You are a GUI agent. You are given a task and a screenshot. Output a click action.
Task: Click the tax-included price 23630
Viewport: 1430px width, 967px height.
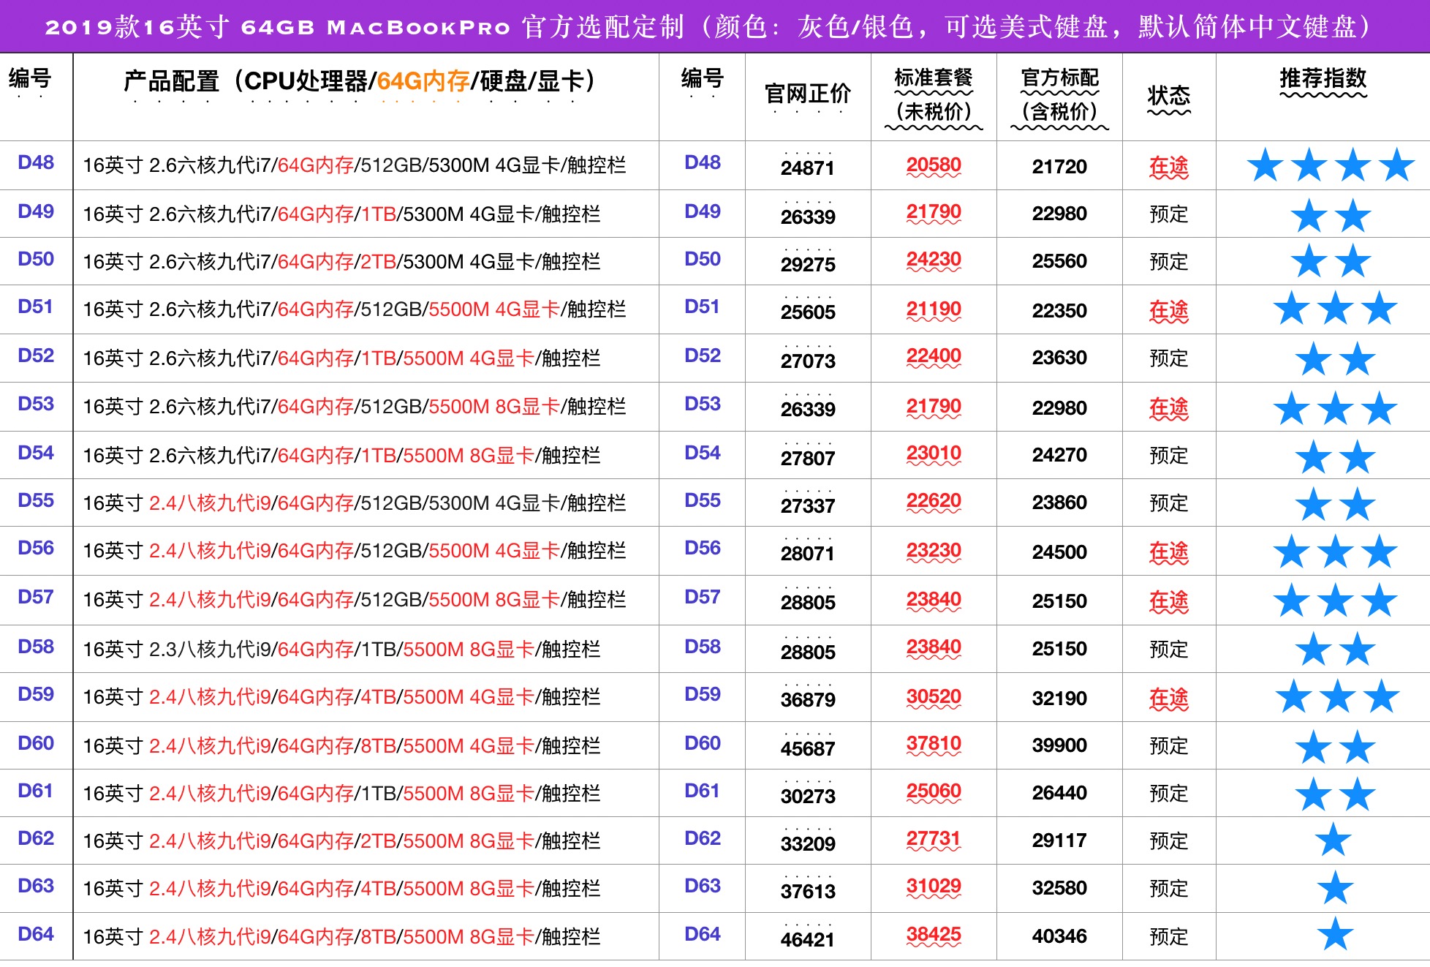pyautogui.click(x=1059, y=358)
